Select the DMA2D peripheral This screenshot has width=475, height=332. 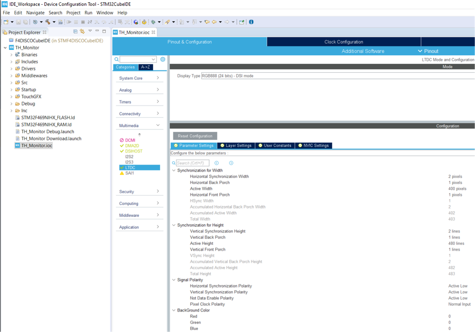pos(132,146)
